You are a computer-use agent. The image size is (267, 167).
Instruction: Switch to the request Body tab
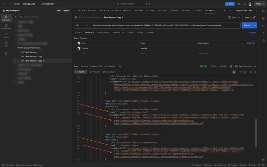[131, 32]
